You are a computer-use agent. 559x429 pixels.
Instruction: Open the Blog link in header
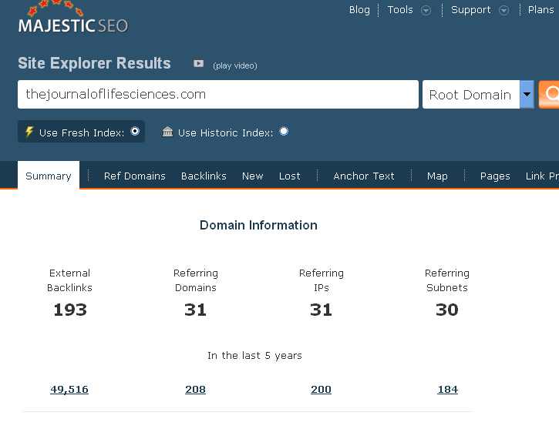coord(359,10)
